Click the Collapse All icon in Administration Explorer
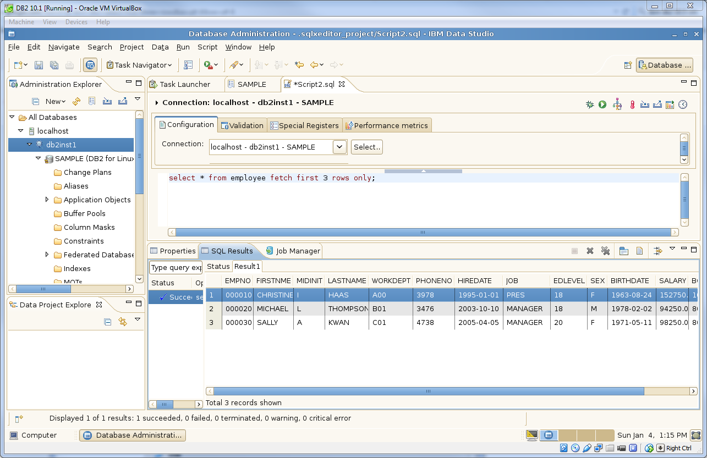 tap(35, 101)
